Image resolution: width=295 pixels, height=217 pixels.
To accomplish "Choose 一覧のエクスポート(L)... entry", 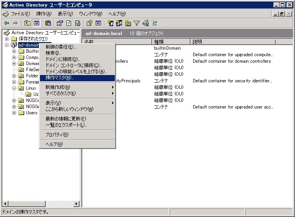I will pos(77,125).
